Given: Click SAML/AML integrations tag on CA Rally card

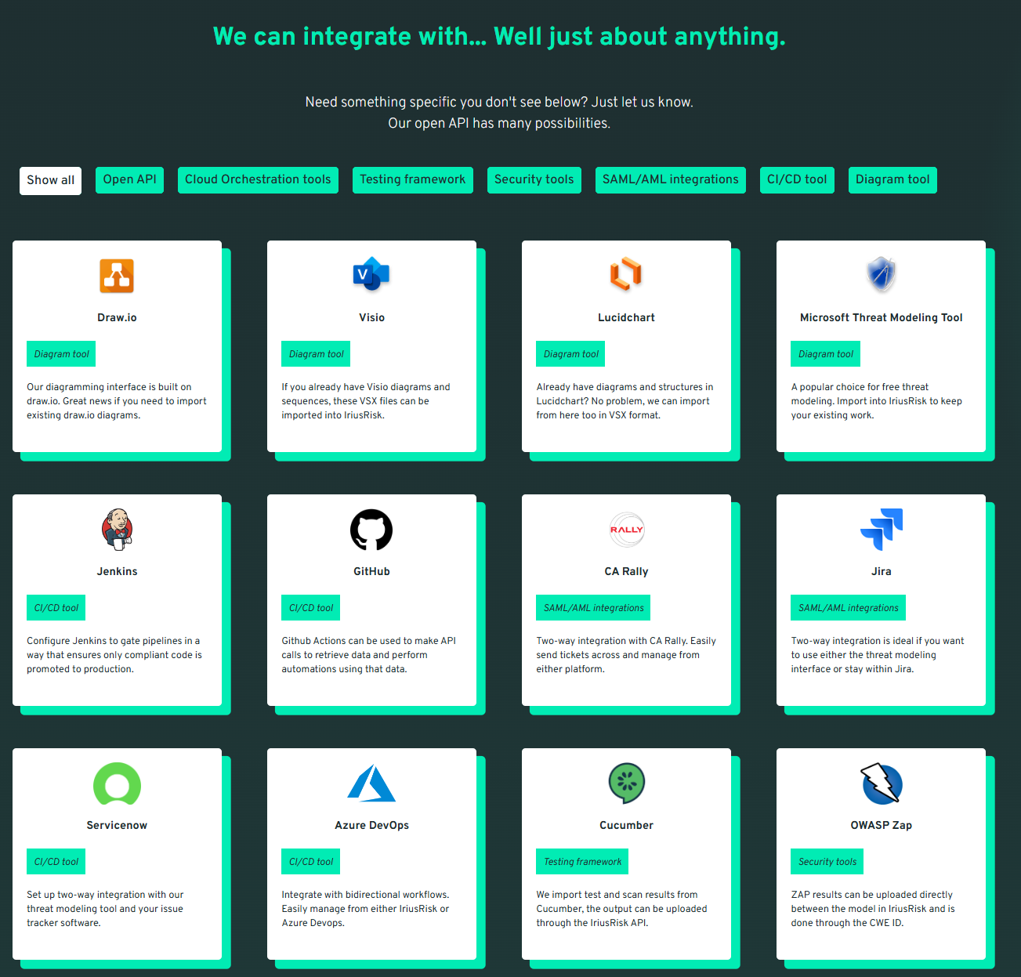Looking at the screenshot, I should click(593, 608).
